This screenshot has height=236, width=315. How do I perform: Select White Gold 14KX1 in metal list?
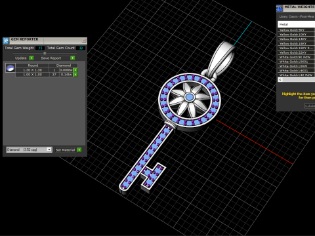(x=296, y=71)
